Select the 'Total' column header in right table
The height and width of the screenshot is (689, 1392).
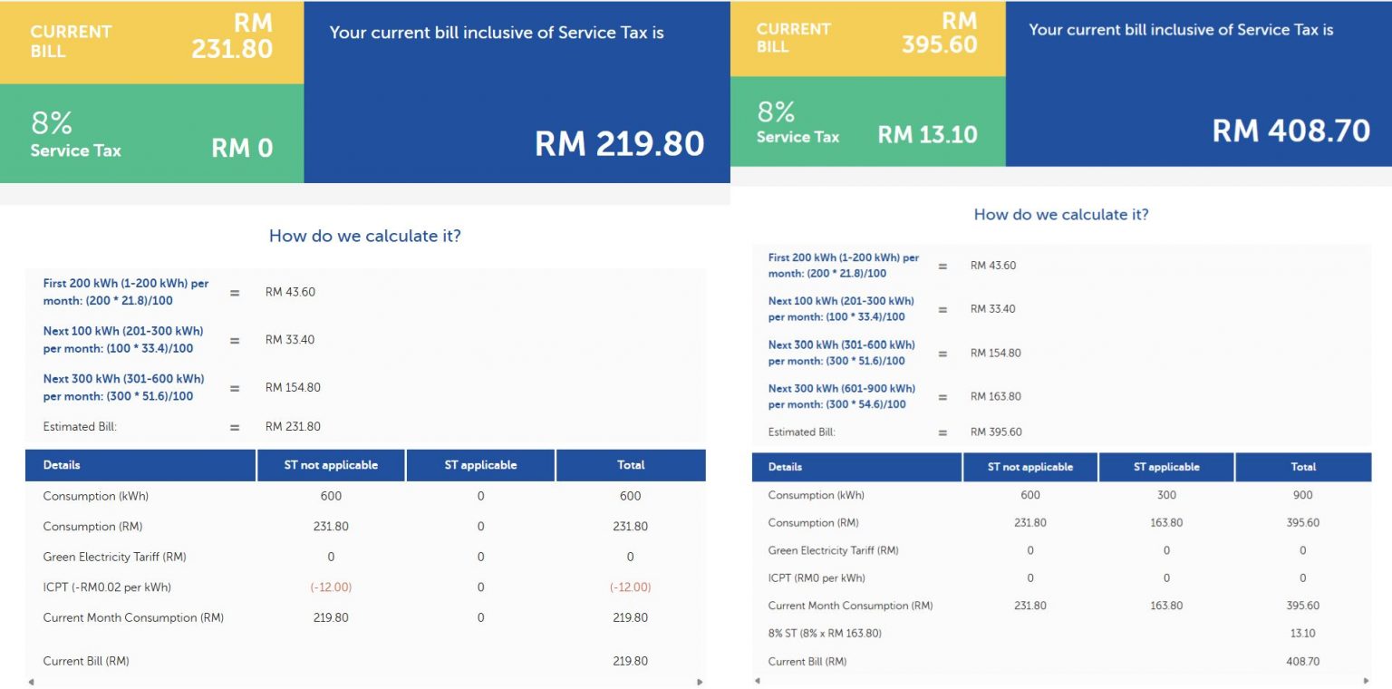[1302, 466]
